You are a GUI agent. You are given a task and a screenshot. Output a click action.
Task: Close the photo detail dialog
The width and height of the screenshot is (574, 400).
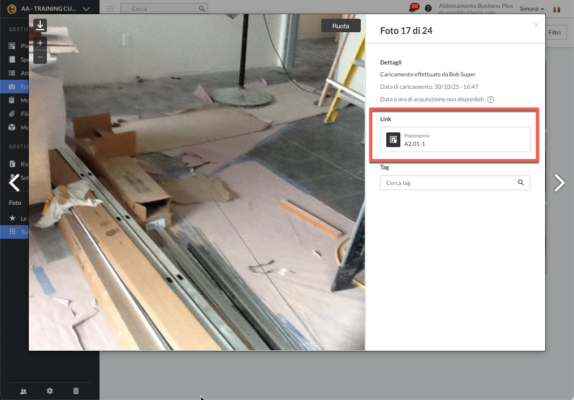[x=536, y=25]
